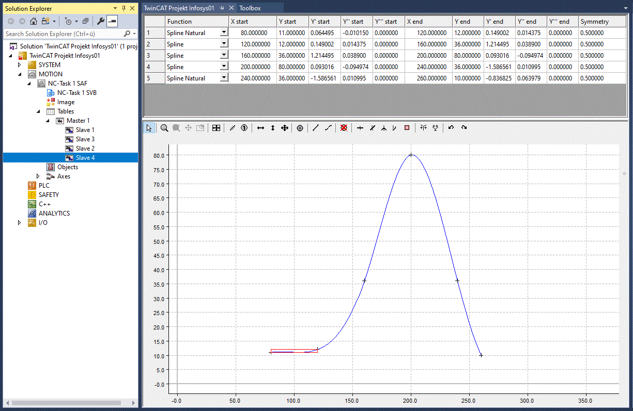
Task: Toggle Preview Selected Items button
Action: point(112,21)
